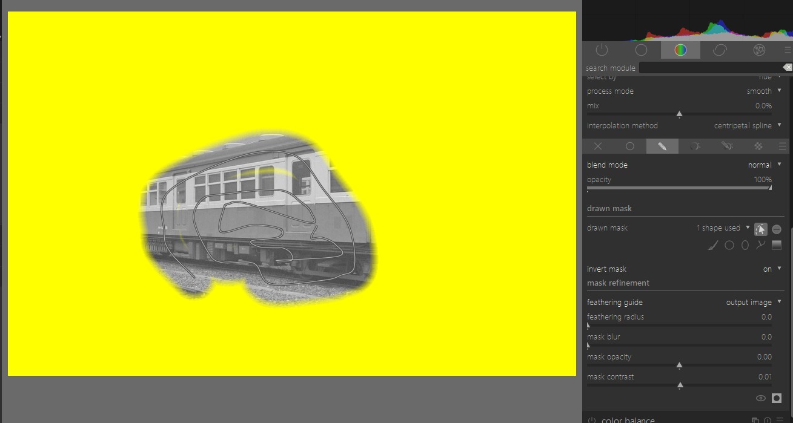Add a circle mask shape
Image resolution: width=793 pixels, height=423 pixels.
click(729, 245)
